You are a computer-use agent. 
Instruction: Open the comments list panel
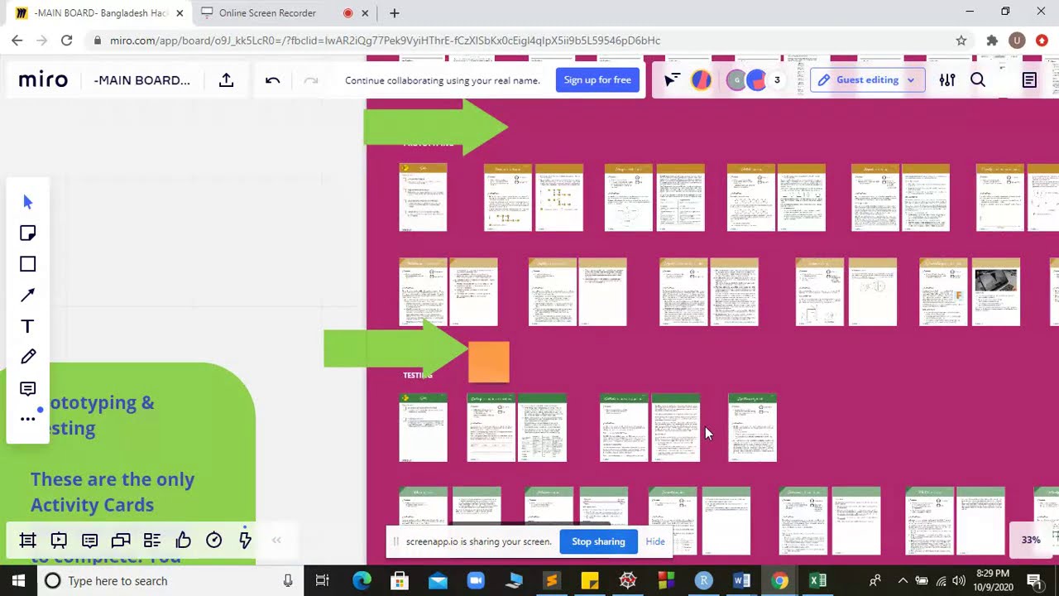[x=89, y=541]
